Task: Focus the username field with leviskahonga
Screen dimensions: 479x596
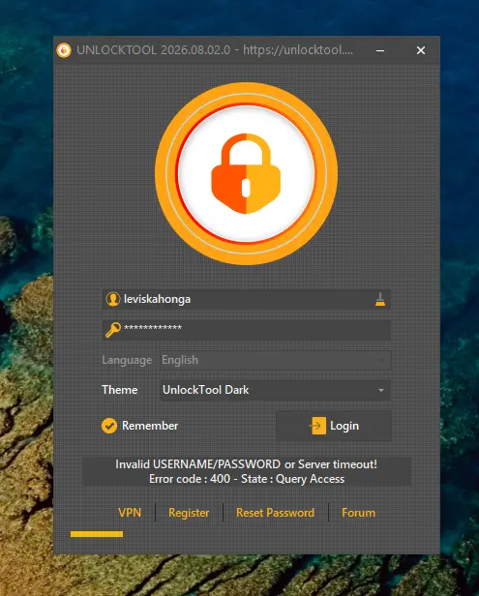Action: 247,299
